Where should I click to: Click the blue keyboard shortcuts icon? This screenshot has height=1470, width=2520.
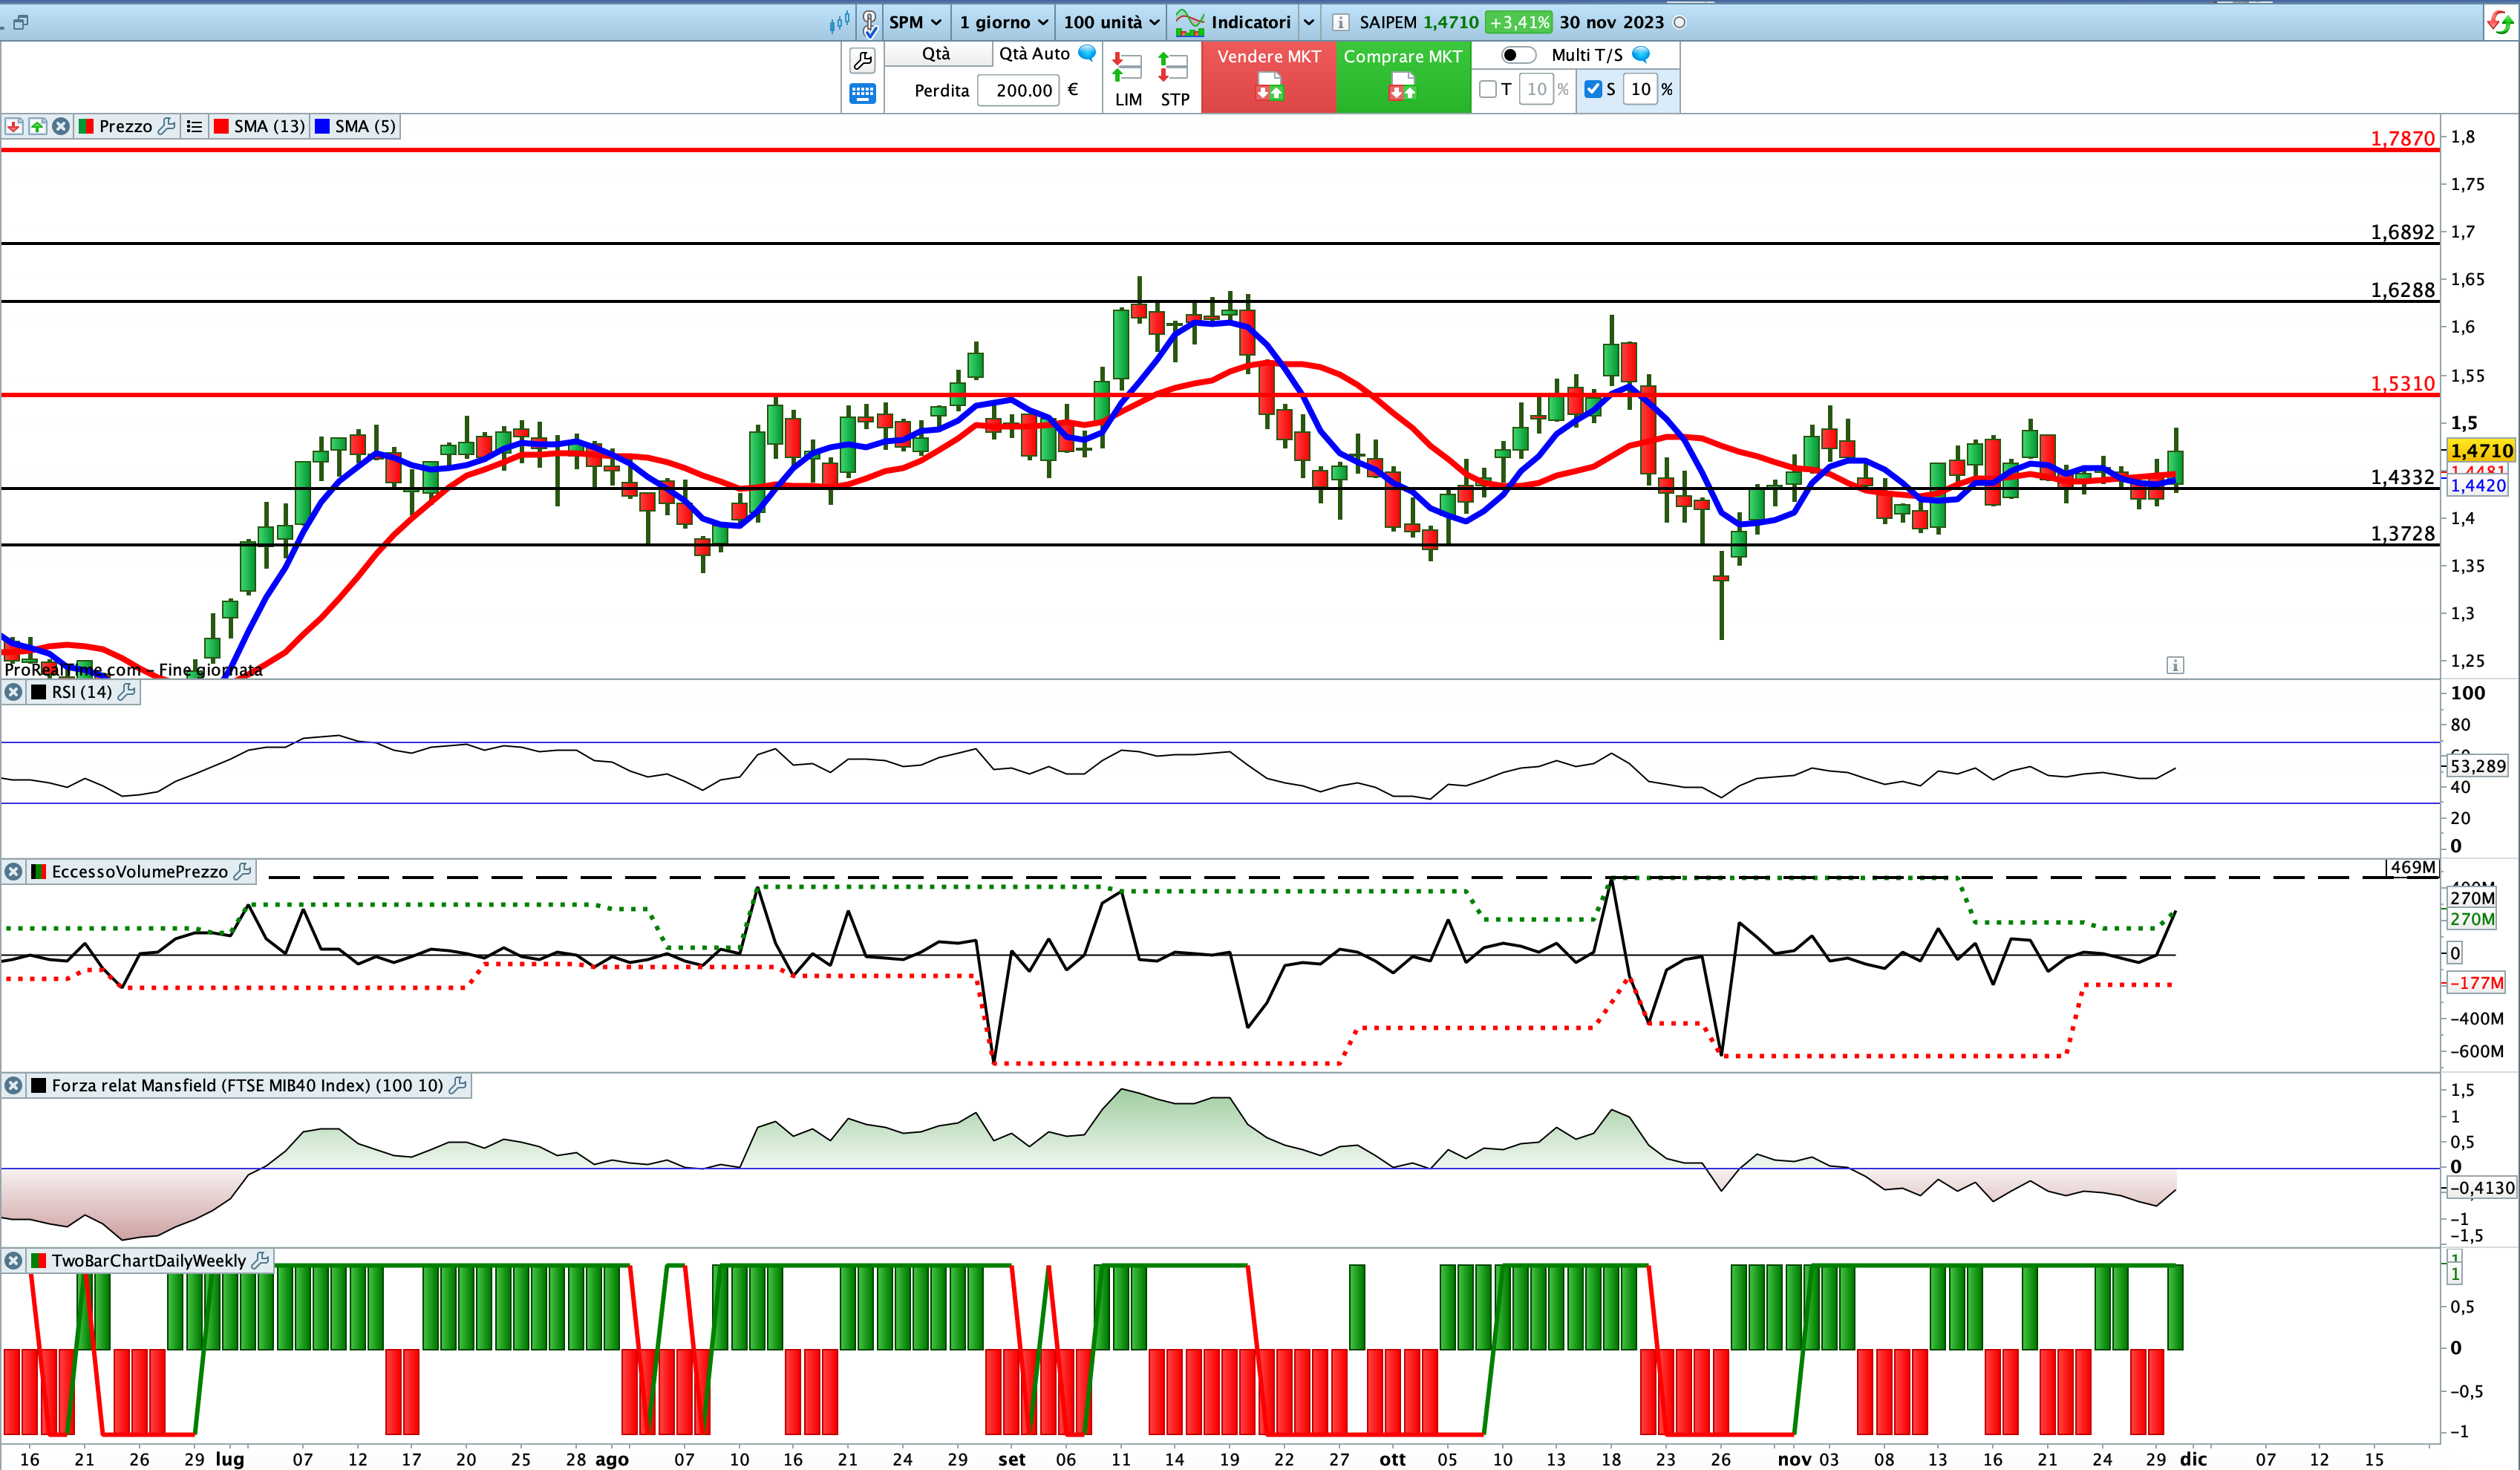click(862, 93)
